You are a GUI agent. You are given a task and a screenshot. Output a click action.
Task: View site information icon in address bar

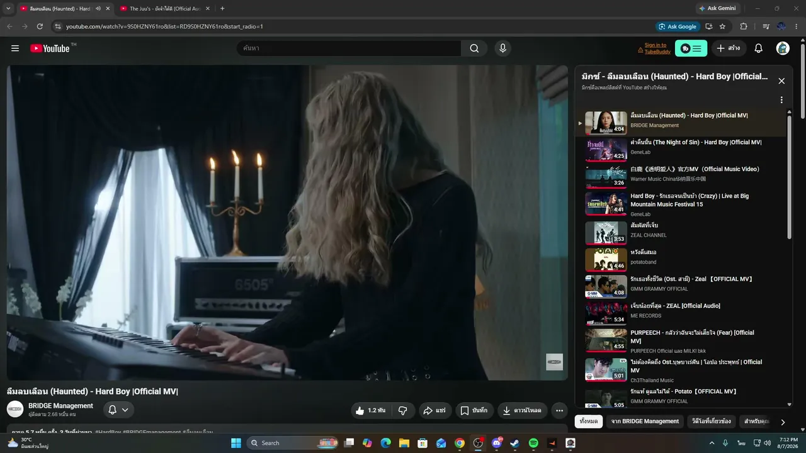click(x=58, y=26)
